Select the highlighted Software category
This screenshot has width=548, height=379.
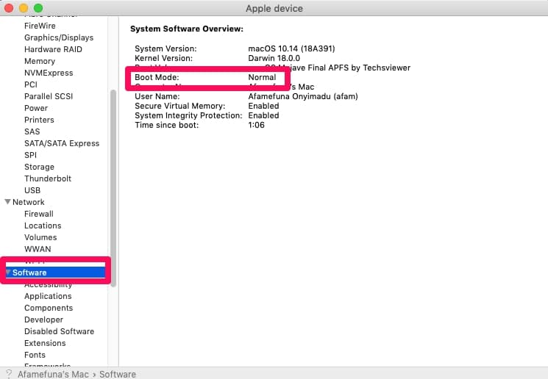tap(56, 272)
